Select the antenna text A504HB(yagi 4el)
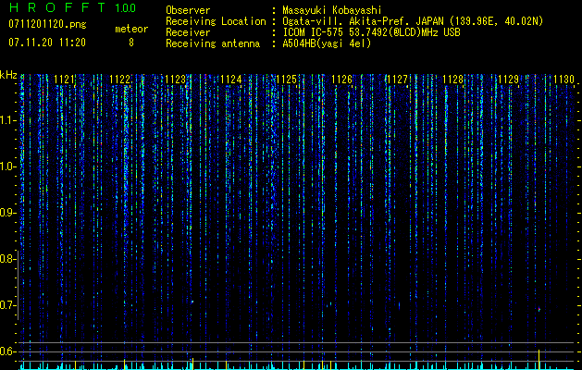 pyautogui.click(x=327, y=43)
